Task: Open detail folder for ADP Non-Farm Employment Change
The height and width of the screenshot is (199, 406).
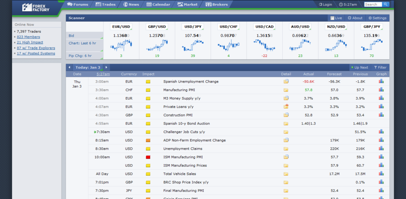Action: [x=286, y=140]
